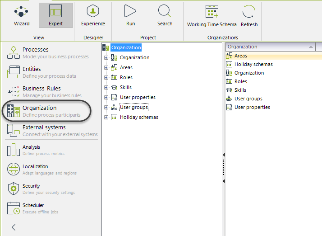
Task: Select Holiday schemas node in tree
Action: click(x=139, y=117)
